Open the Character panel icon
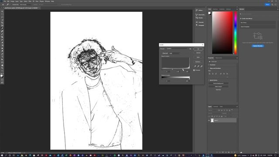 pyautogui.click(x=197, y=22)
